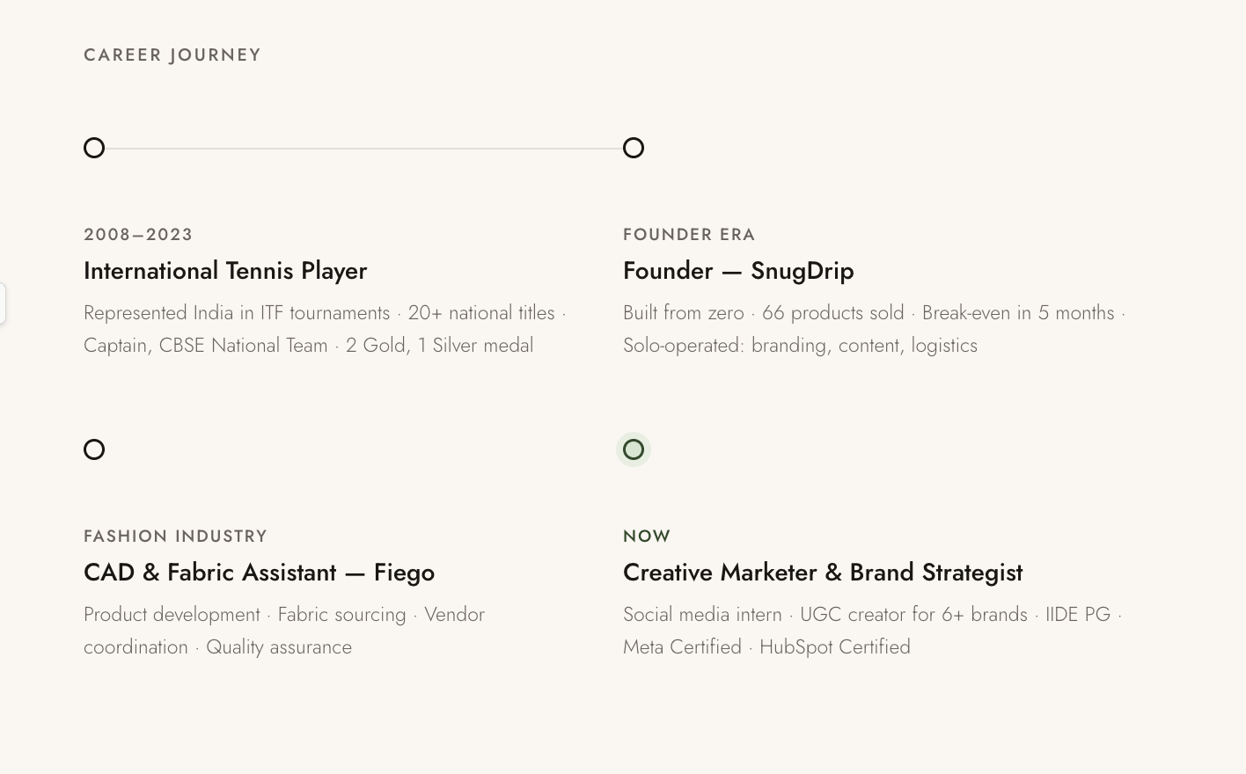Click the '66 products sold' text
The height and width of the screenshot is (774, 1246).
(832, 313)
